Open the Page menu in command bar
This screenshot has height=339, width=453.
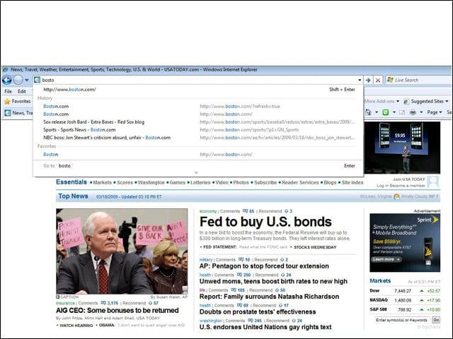[434, 112]
